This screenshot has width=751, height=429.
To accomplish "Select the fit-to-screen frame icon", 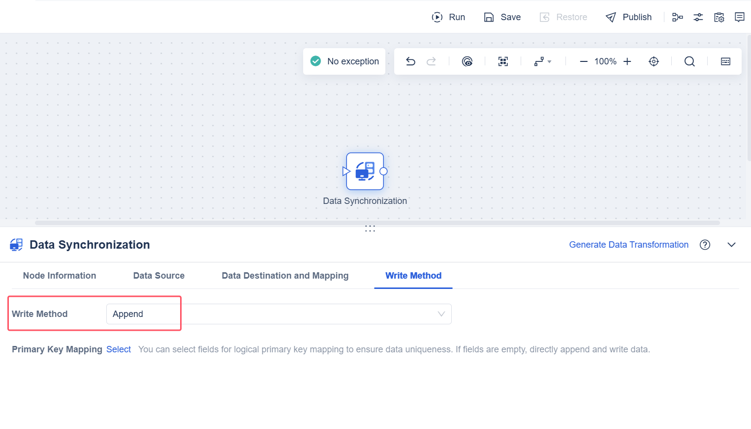I will pos(503,61).
